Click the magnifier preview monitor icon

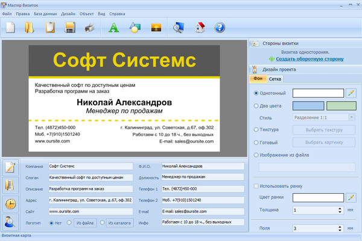[x=179, y=28]
